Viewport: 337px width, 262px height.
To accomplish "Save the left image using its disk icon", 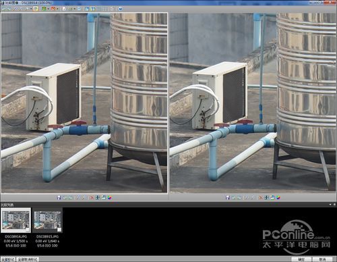I will tap(59, 198).
